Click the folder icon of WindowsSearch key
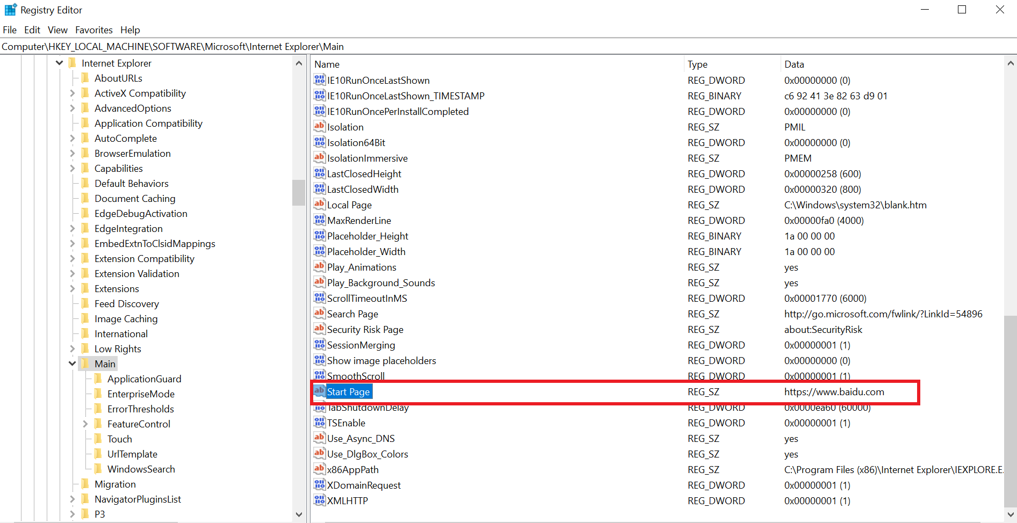The height and width of the screenshot is (523, 1017). (x=98, y=469)
